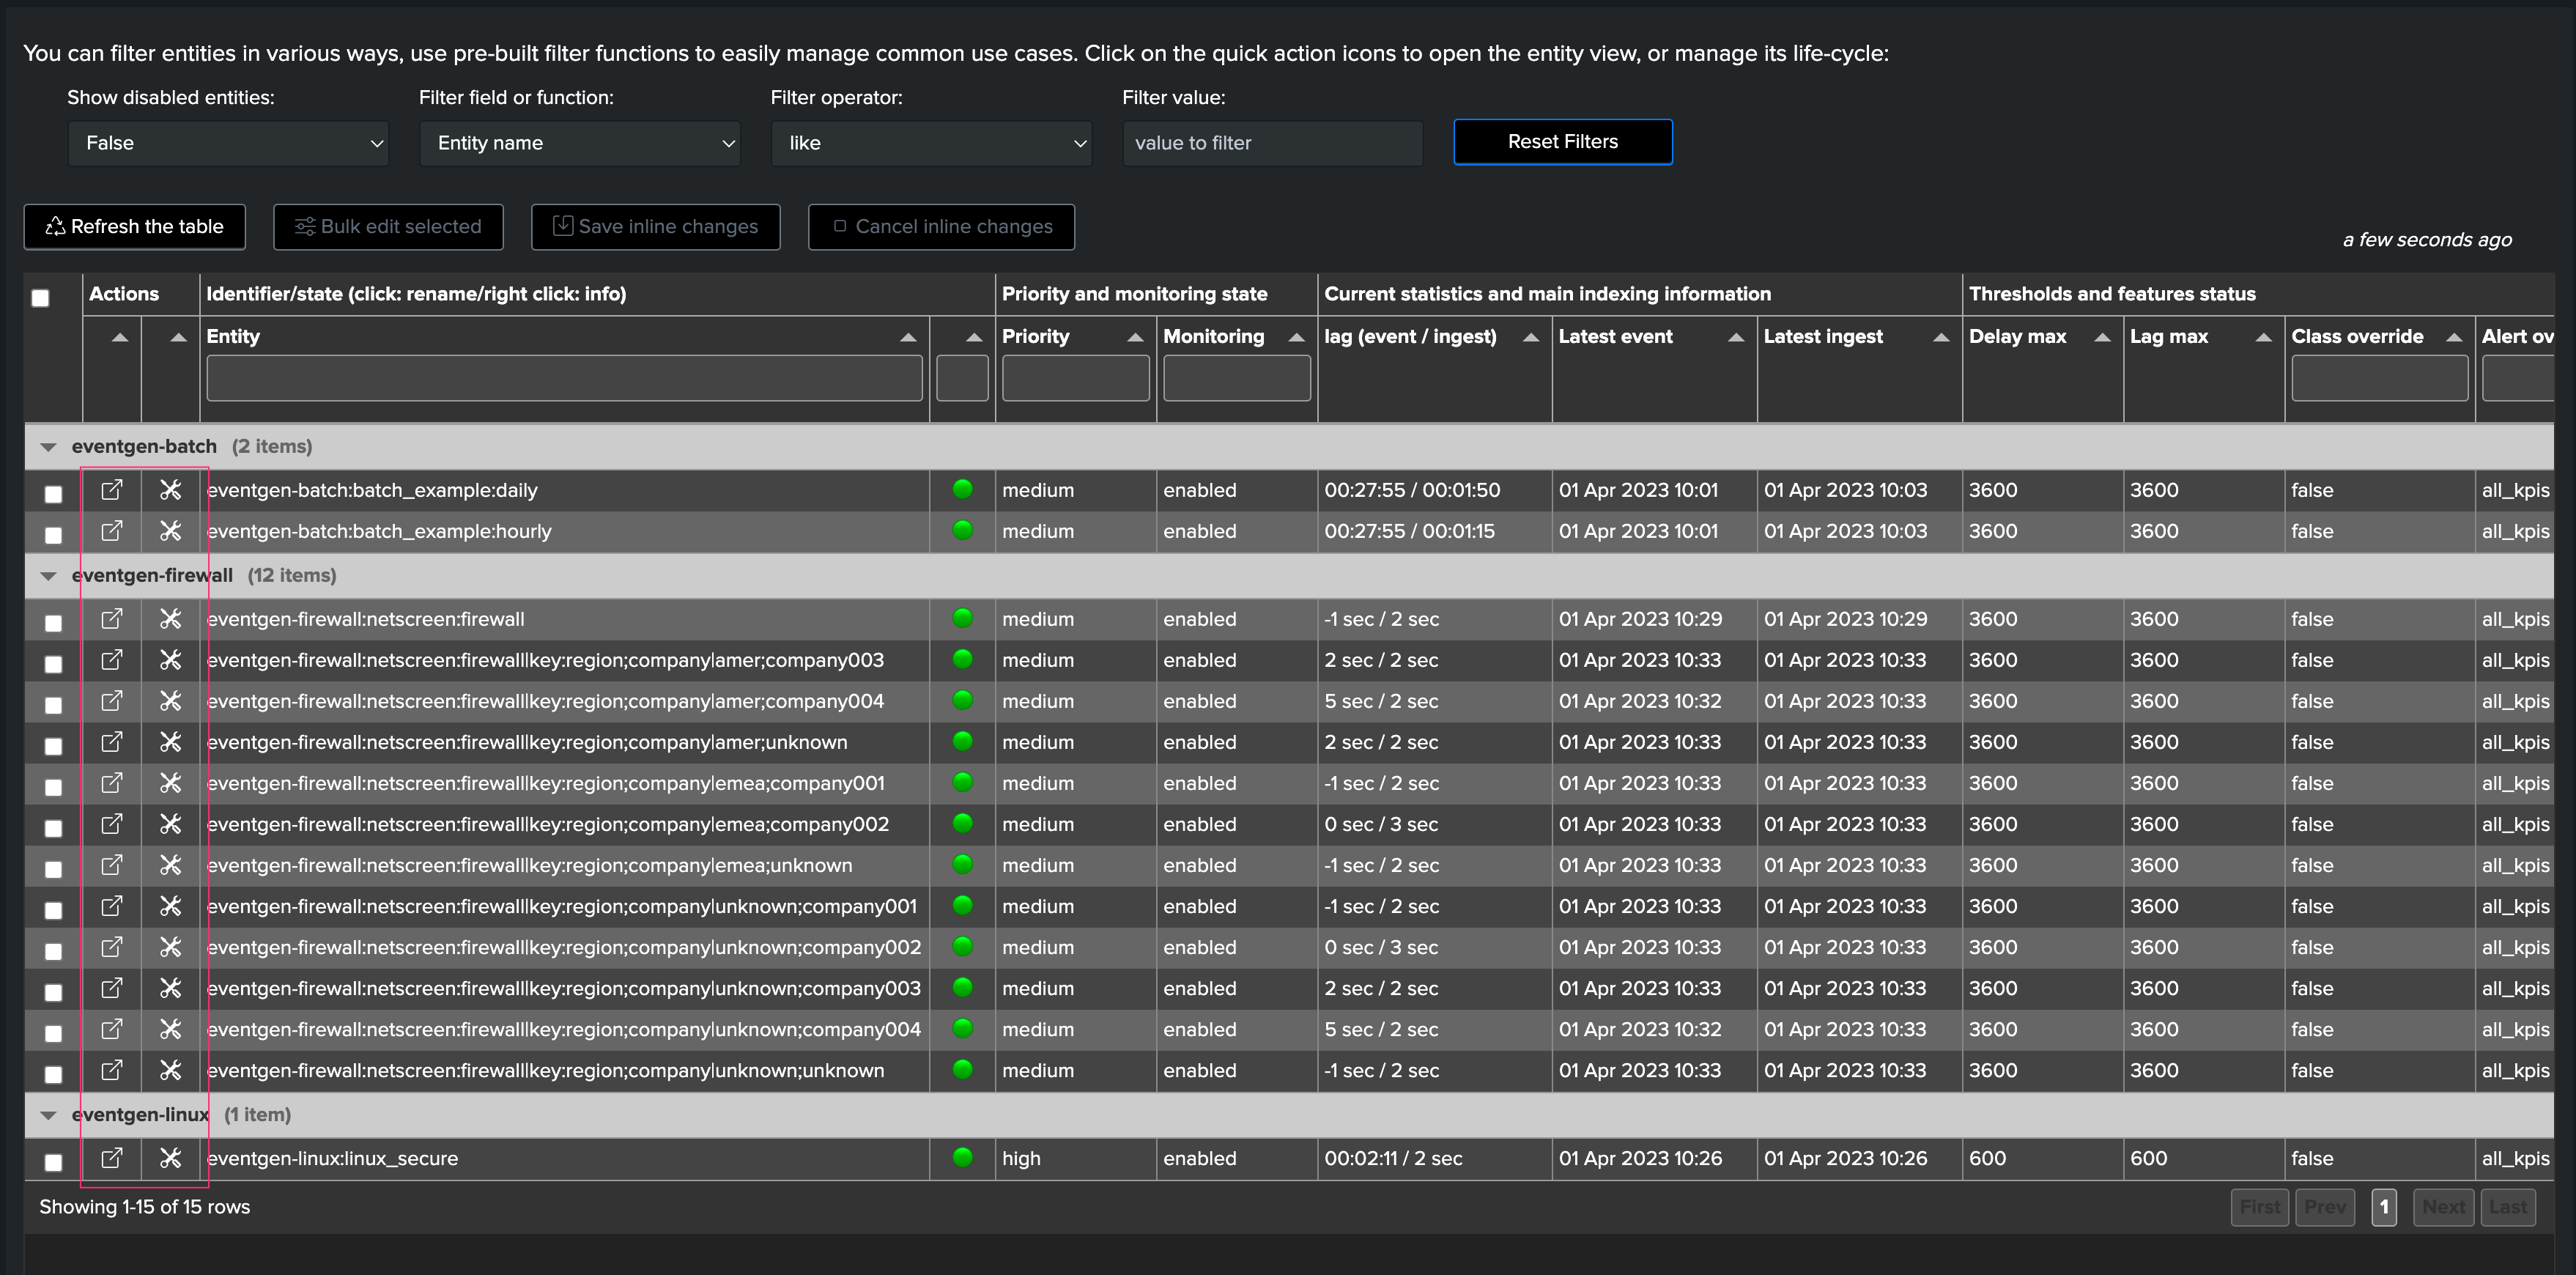Open entity view for companylunknown;company001 row
The width and height of the screenshot is (2576, 1275).
click(x=112, y=906)
